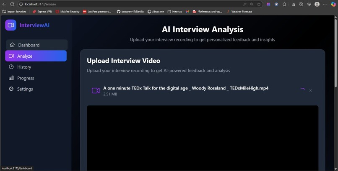Click the InterviewAI camera logo icon

click(11, 25)
